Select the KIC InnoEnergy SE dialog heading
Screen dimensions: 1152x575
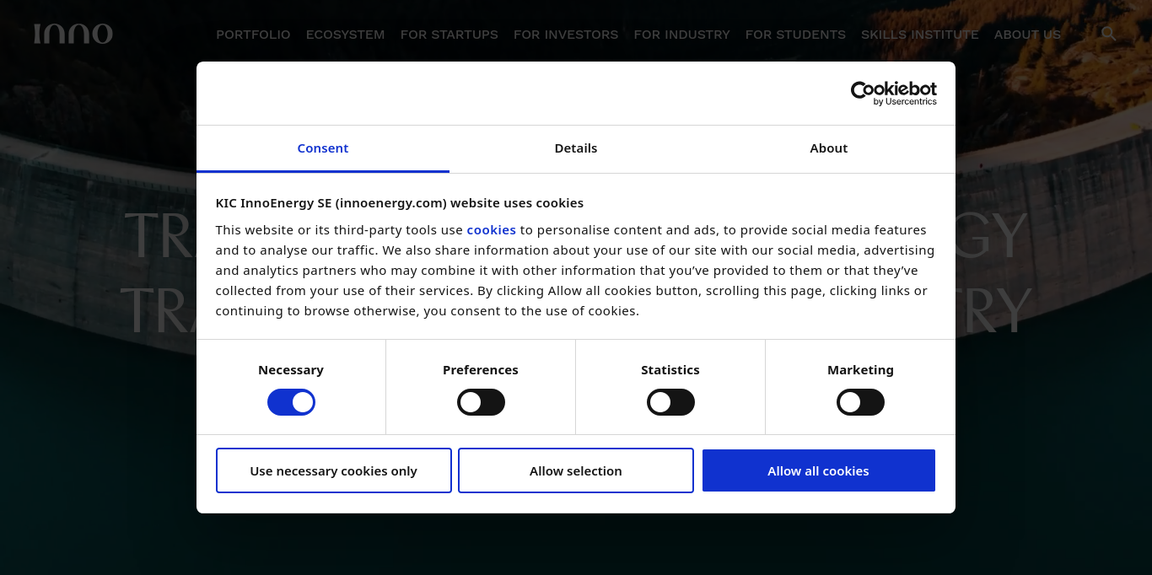[400, 203]
